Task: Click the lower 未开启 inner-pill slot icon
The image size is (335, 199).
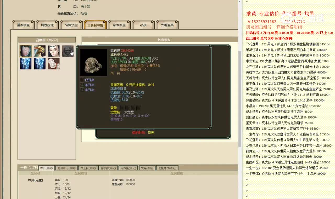Action: 82,90
